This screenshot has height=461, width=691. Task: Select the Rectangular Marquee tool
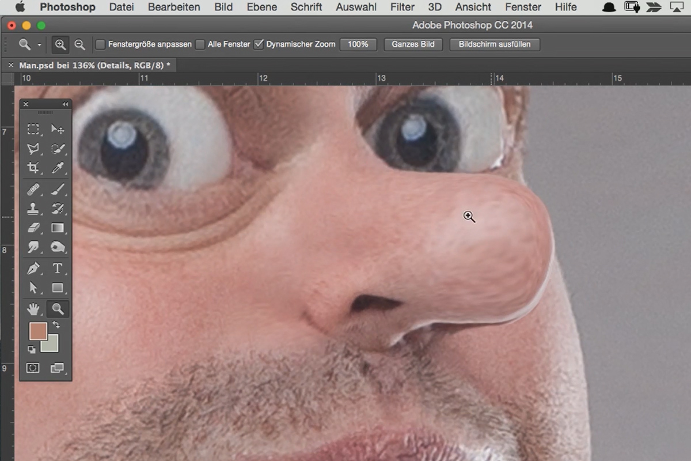(33, 129)
